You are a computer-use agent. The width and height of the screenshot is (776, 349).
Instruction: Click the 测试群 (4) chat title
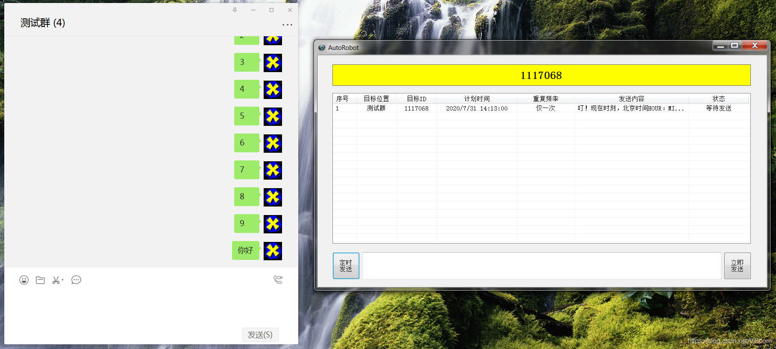coord(43,23)
